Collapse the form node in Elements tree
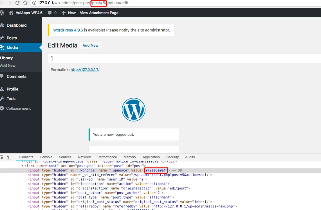Viewport: 321px width, 210px height. (x=23, y=166)
